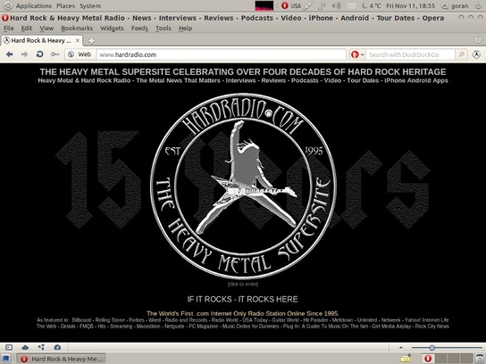Click the Opera icon in top panel tray
This screenshot has width=486, height=364.
point(284,5)
